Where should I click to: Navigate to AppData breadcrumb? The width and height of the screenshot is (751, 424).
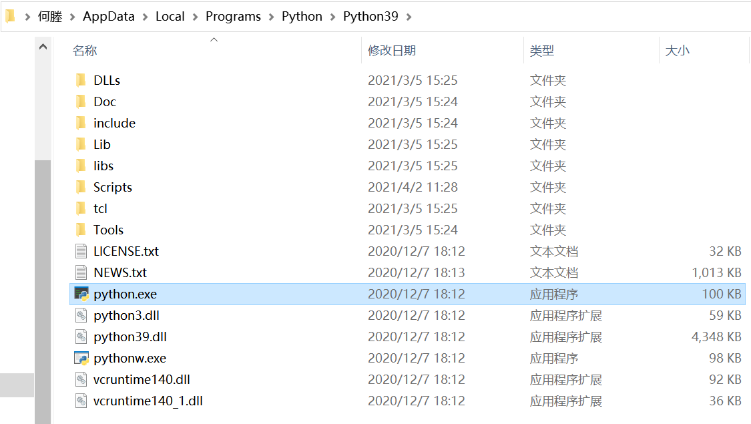click(109, 16)
